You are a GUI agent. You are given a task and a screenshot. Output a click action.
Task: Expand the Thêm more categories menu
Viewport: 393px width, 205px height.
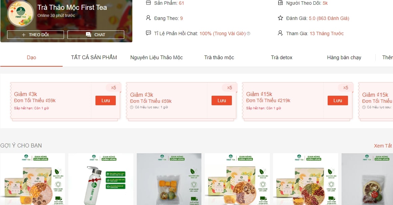point(388,58)
